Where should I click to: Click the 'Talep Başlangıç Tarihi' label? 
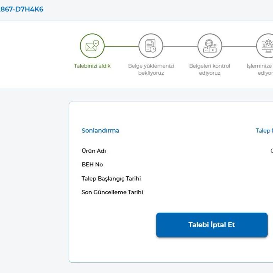click(111, 178)
